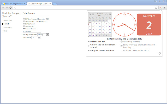Close the first browser tab

tap(25, 4)
